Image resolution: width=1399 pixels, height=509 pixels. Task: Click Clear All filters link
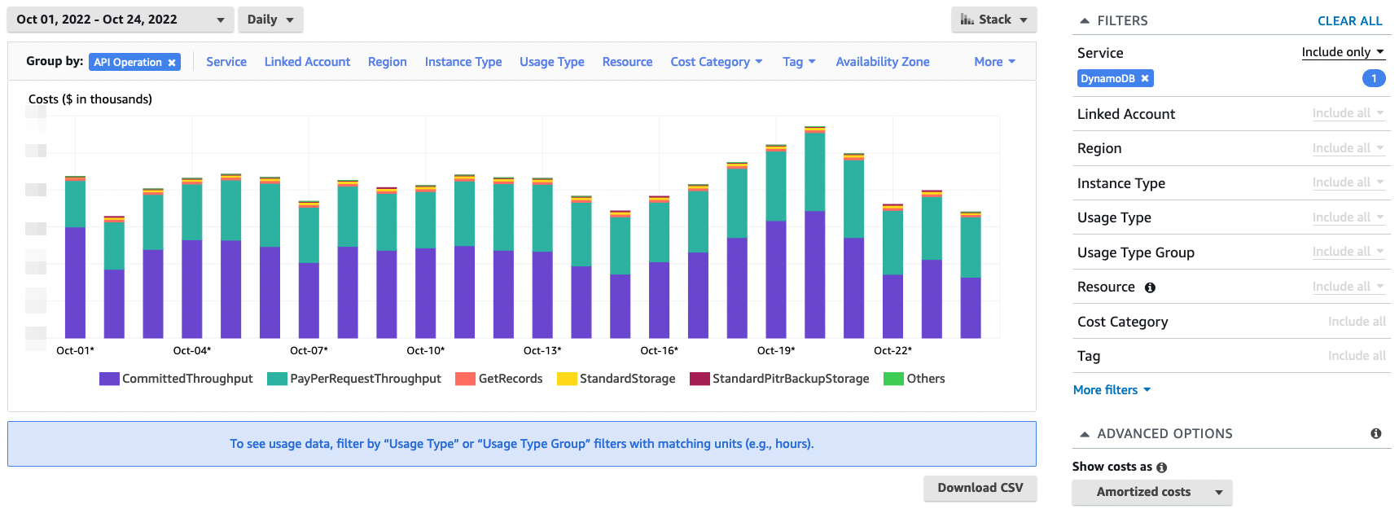(x=1349, y=21)
